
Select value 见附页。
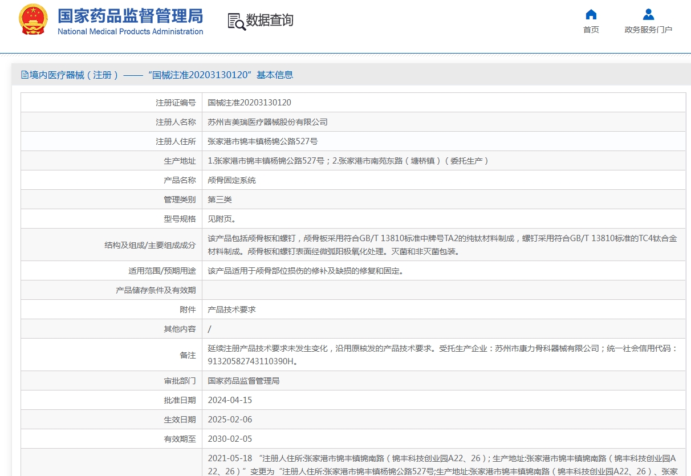[x=222, y=219]
